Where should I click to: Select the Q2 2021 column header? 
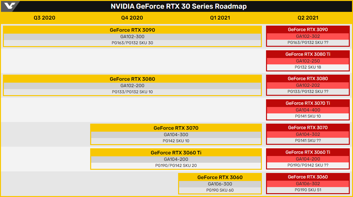click(307, 18)
